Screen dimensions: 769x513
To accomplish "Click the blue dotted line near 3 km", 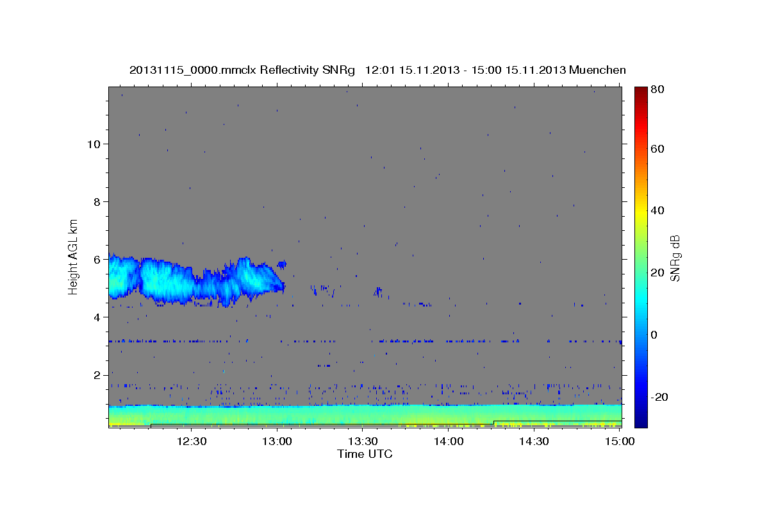I will click(365, 341).
